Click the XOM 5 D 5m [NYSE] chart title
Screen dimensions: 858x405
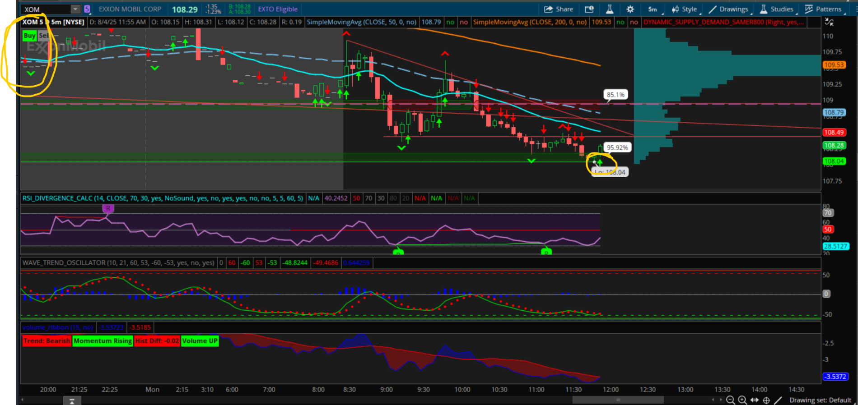(x=53, y=22)
